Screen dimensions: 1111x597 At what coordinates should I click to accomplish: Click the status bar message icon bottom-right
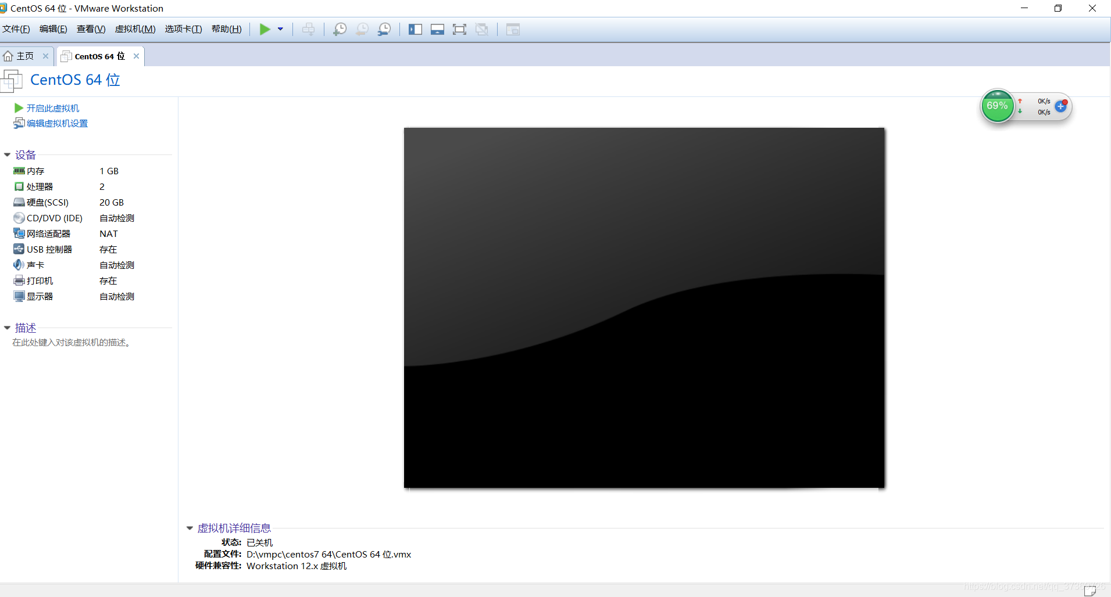(x=1090, y=591)
